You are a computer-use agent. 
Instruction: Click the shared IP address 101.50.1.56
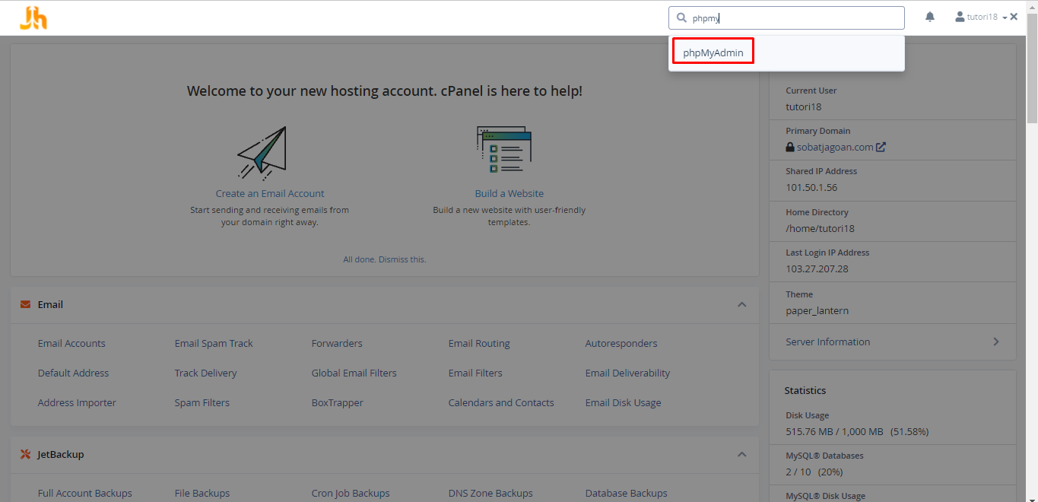[x=811, y=187]
